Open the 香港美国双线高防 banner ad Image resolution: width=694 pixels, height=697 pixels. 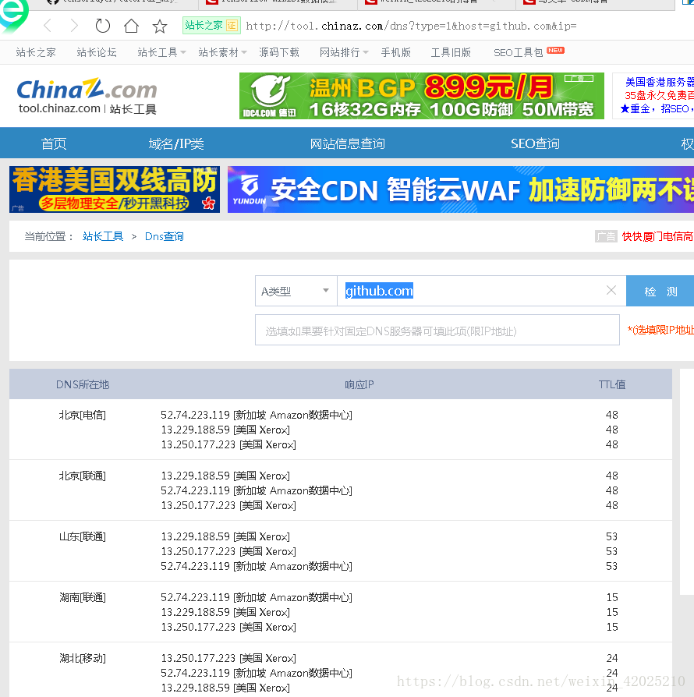pyautogui.click(x=115, y=189)
